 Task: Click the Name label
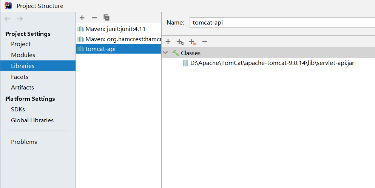click(176, 23)
